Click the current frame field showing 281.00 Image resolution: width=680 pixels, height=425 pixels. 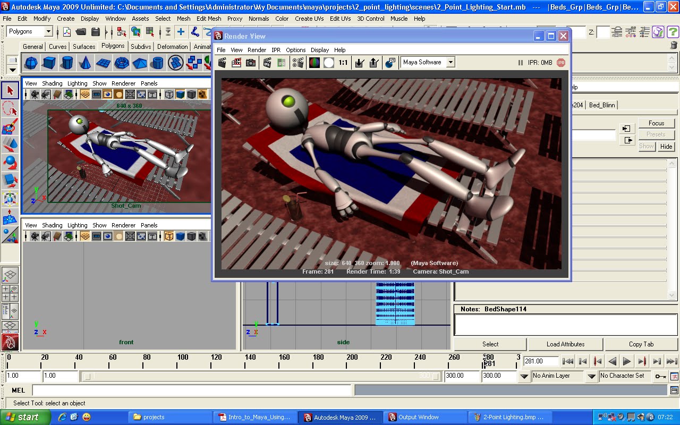[541, 361]
